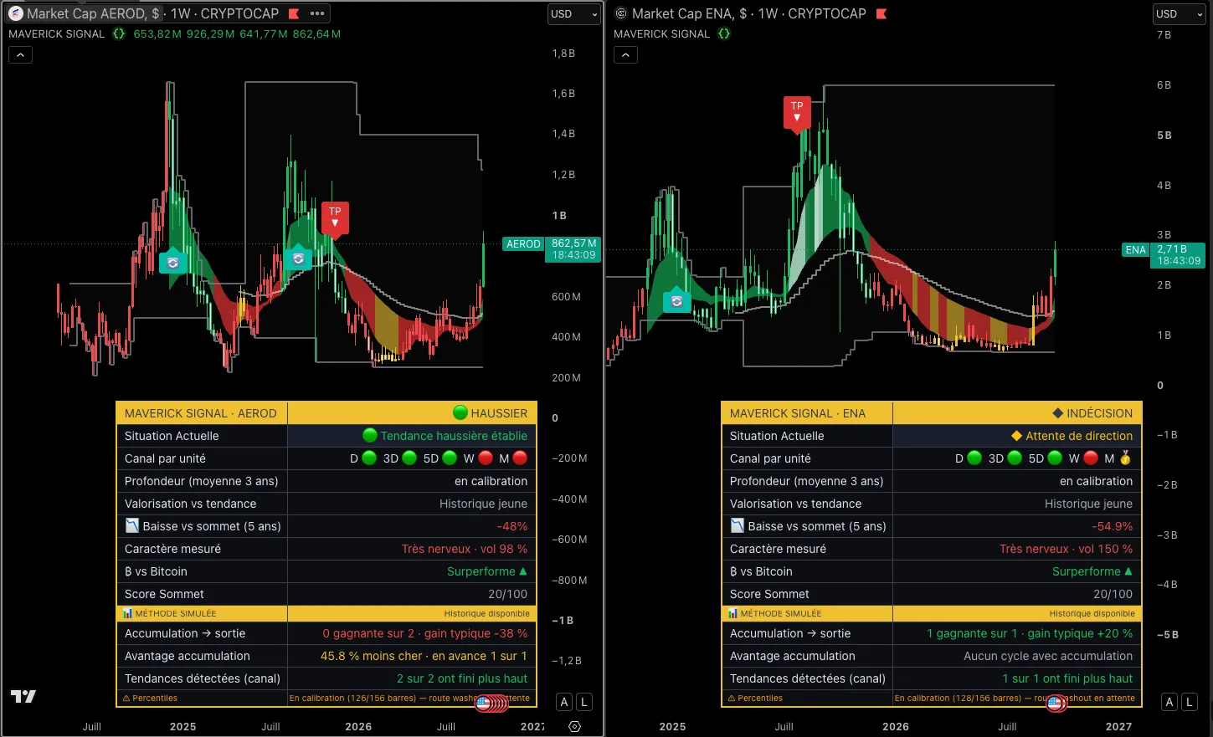Click the ENA symbol logo icon
1213x737 pixels.
[x=621, y=13]
